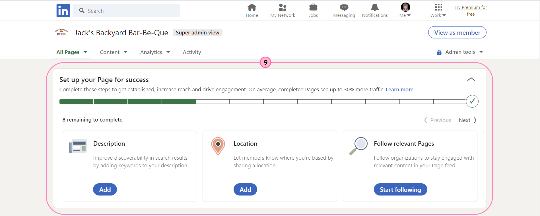Screen dimensions: 540x216
Task: Open Notifications bell icon
Action: tap(375, 7)
